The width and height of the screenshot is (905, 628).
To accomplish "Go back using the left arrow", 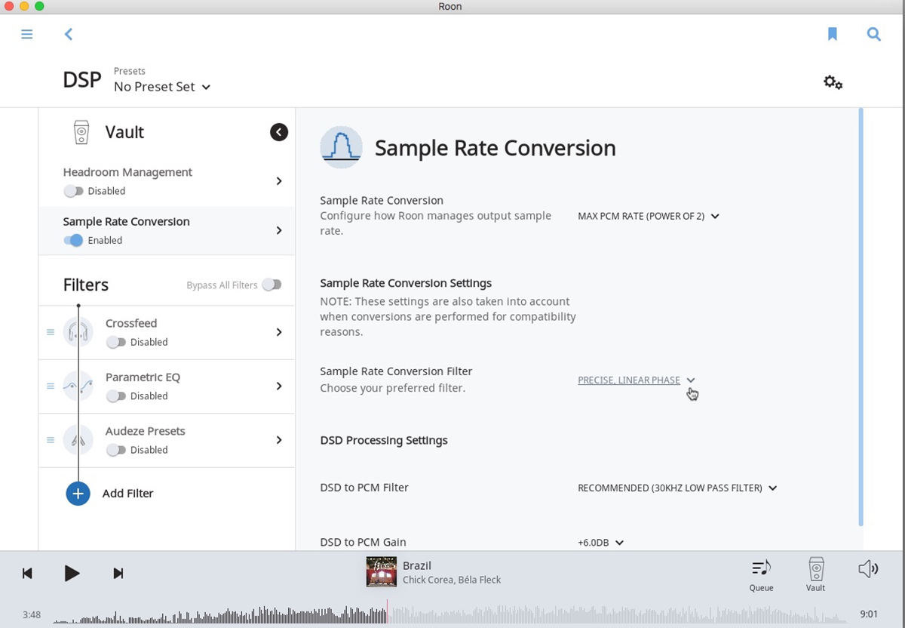I will [69, 34].
